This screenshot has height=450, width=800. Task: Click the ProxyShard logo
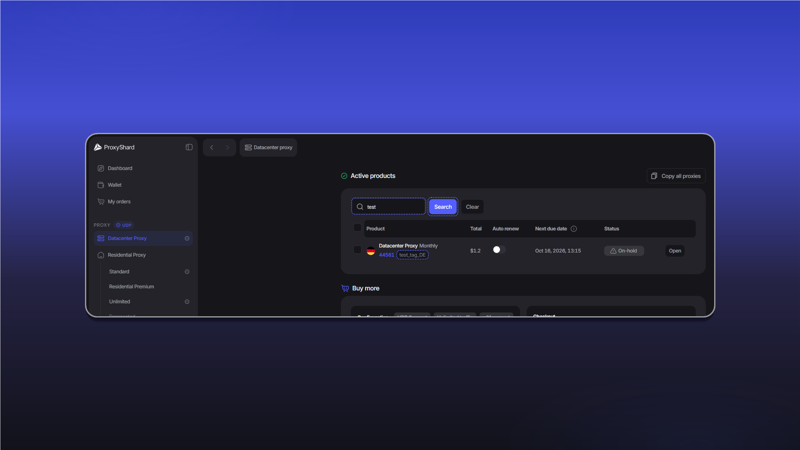[x=114, y=147]
